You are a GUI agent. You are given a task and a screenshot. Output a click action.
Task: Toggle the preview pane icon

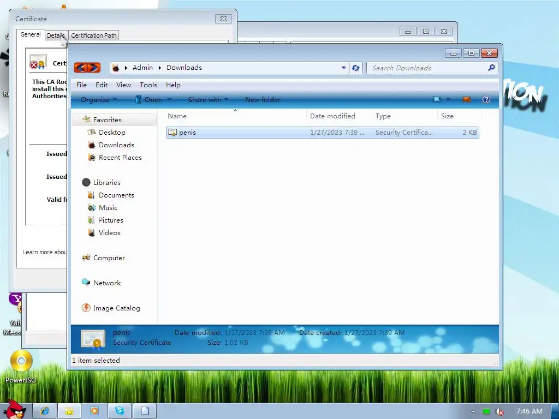click(467, 99)
